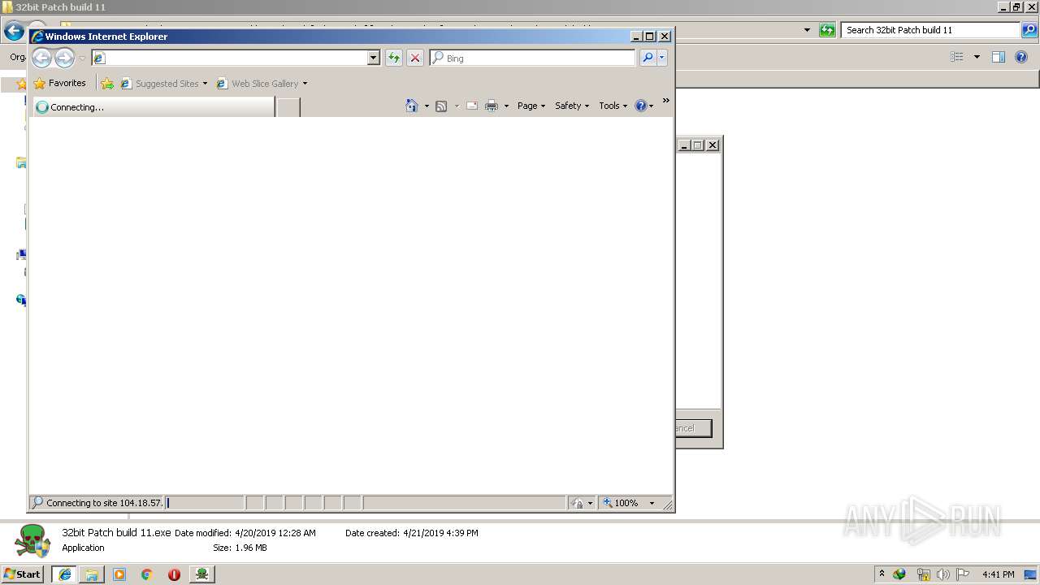The width and height of the screenshot is (1040, 585).
Task: Show hidden system tray icons
Action: coord(882,574)
